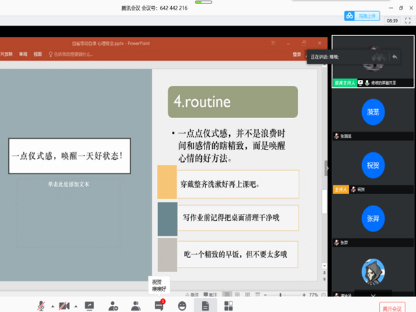
Task: Open the apps grid icon
Action: pos(228,306)
